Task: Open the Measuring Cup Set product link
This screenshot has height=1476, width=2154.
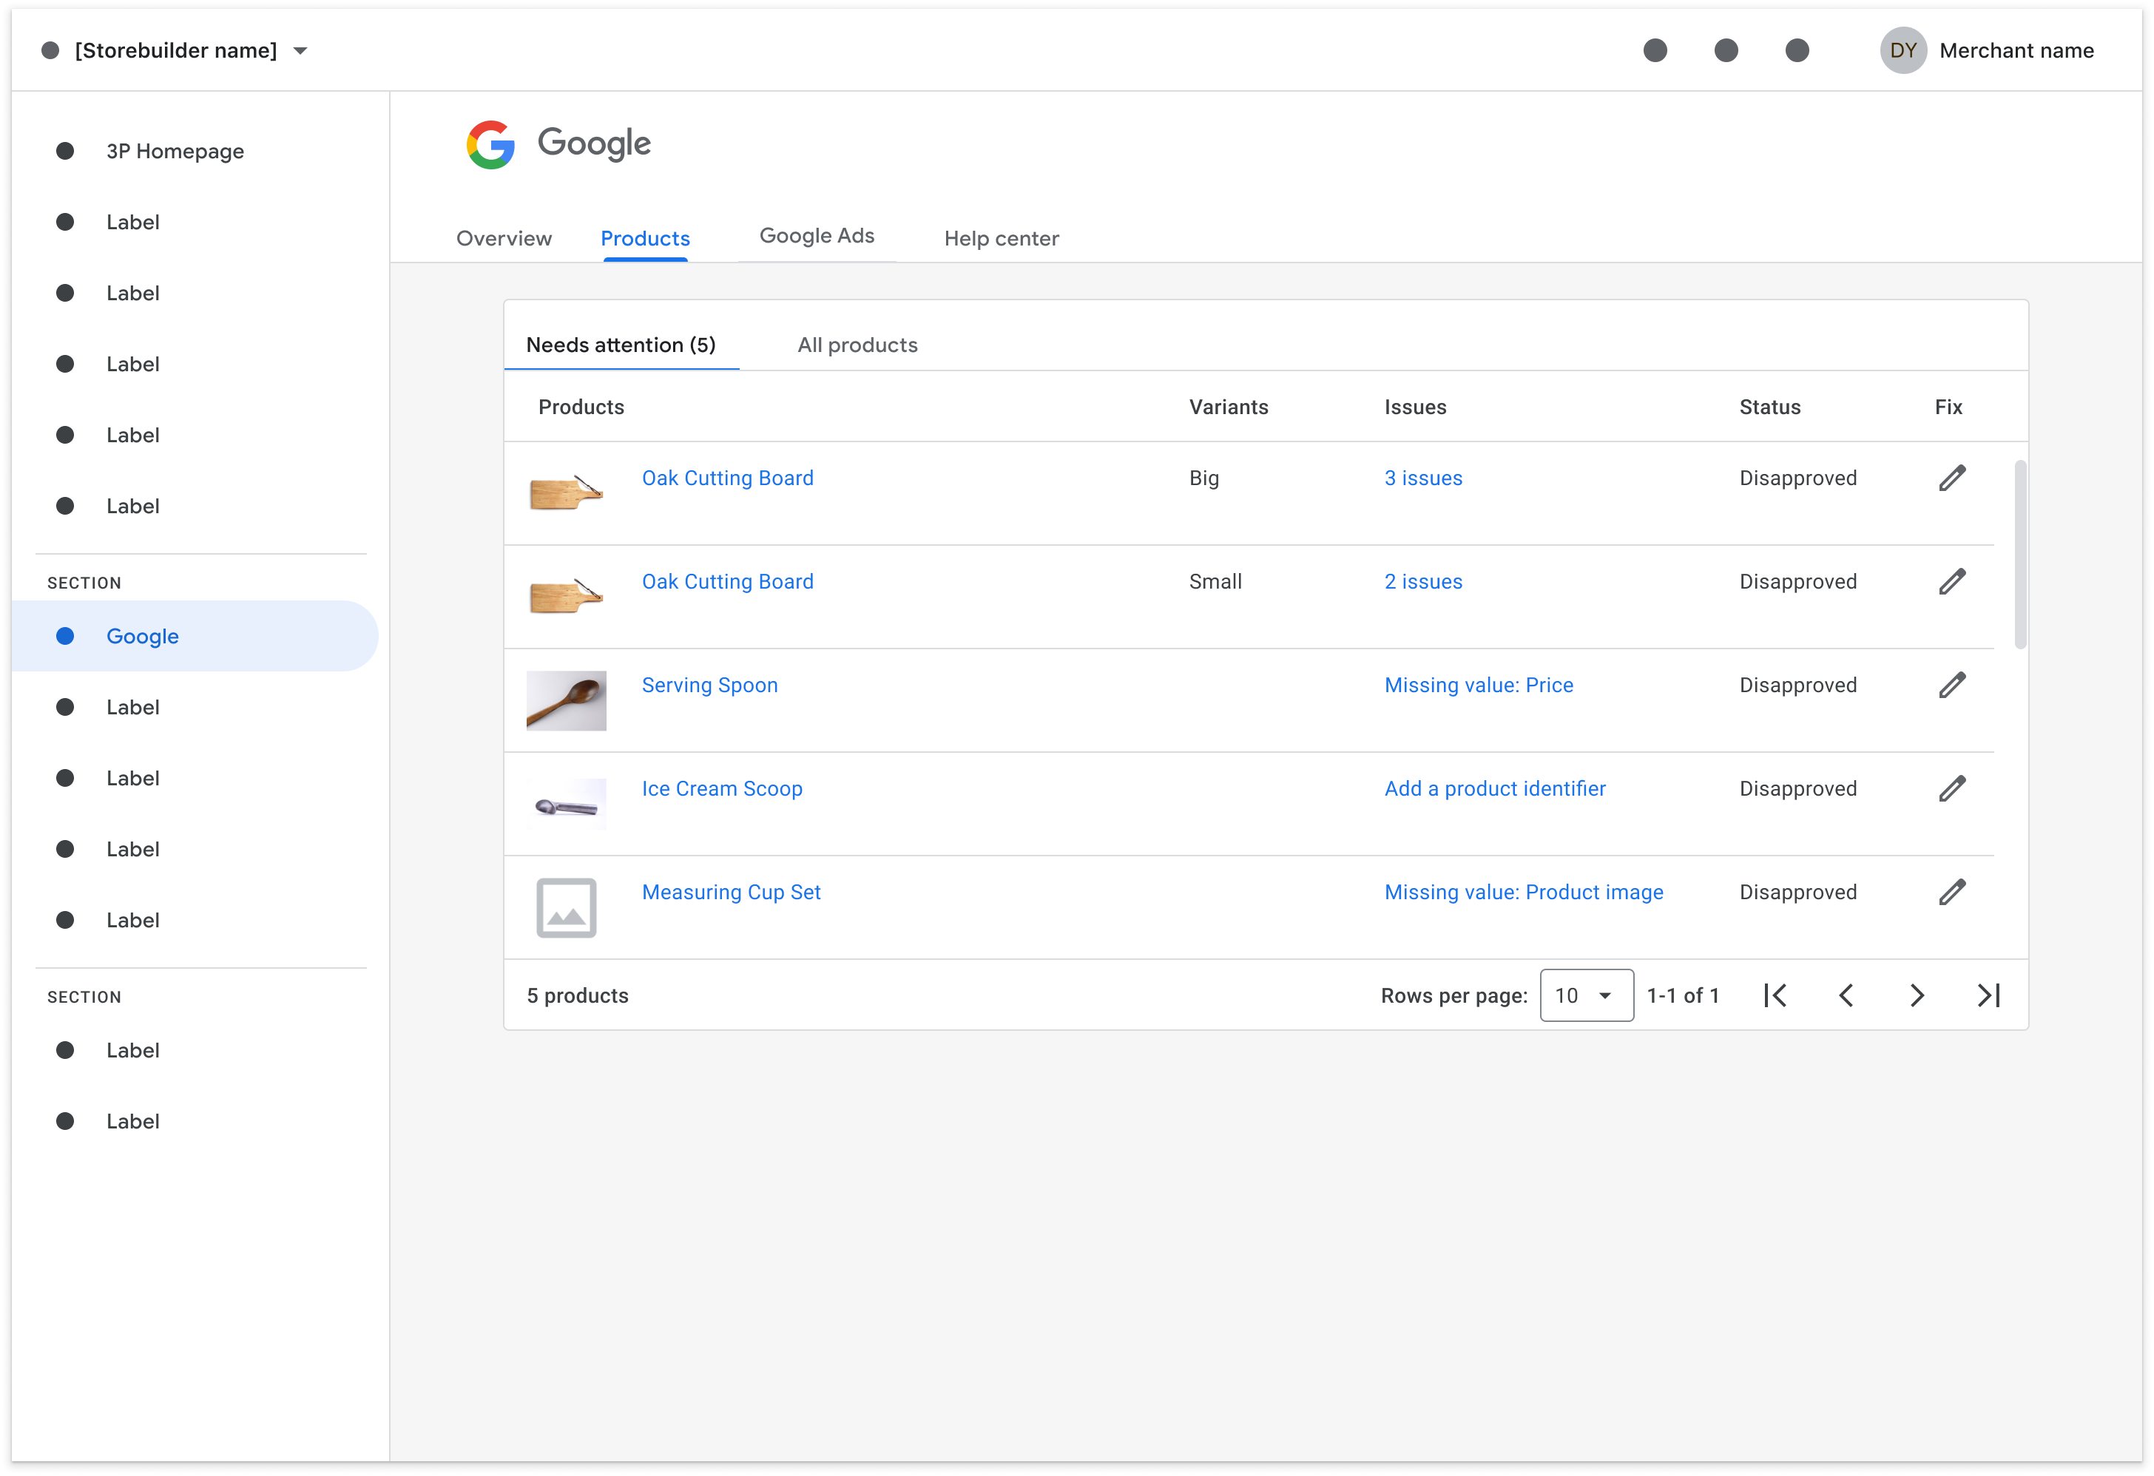Action: pos(730,893)
